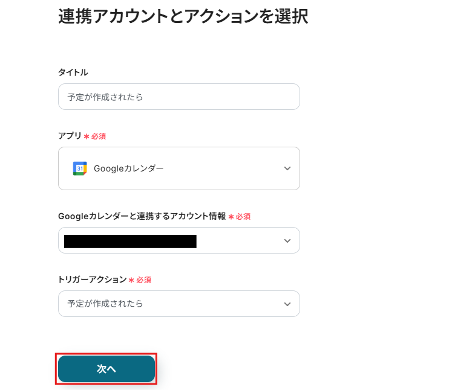Image resolution: width=452 pixels, height=390 pixels.
Task: Click the 必須 marker next to トリガーアクション
Action: [143, 280]
